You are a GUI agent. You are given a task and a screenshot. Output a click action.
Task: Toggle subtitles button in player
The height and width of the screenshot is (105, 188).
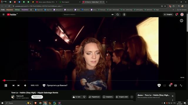[x=164, y=85]
